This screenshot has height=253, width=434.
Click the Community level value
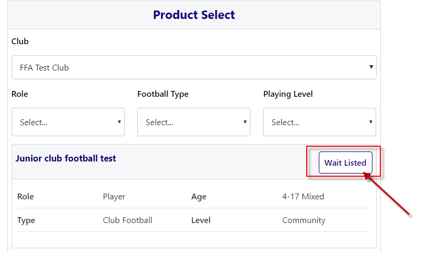point(304,220)
